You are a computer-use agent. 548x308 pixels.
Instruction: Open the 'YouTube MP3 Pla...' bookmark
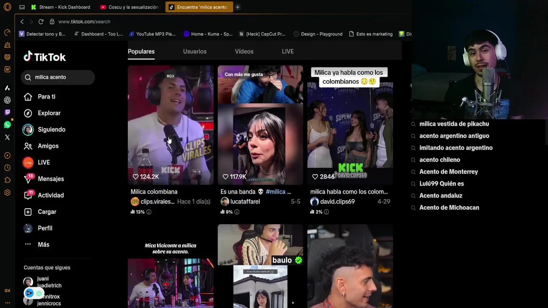tap(152, 34)
